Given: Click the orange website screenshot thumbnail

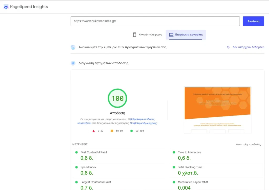Looking at the screenshot, I should pyautogui.click(x=217, y=110).
